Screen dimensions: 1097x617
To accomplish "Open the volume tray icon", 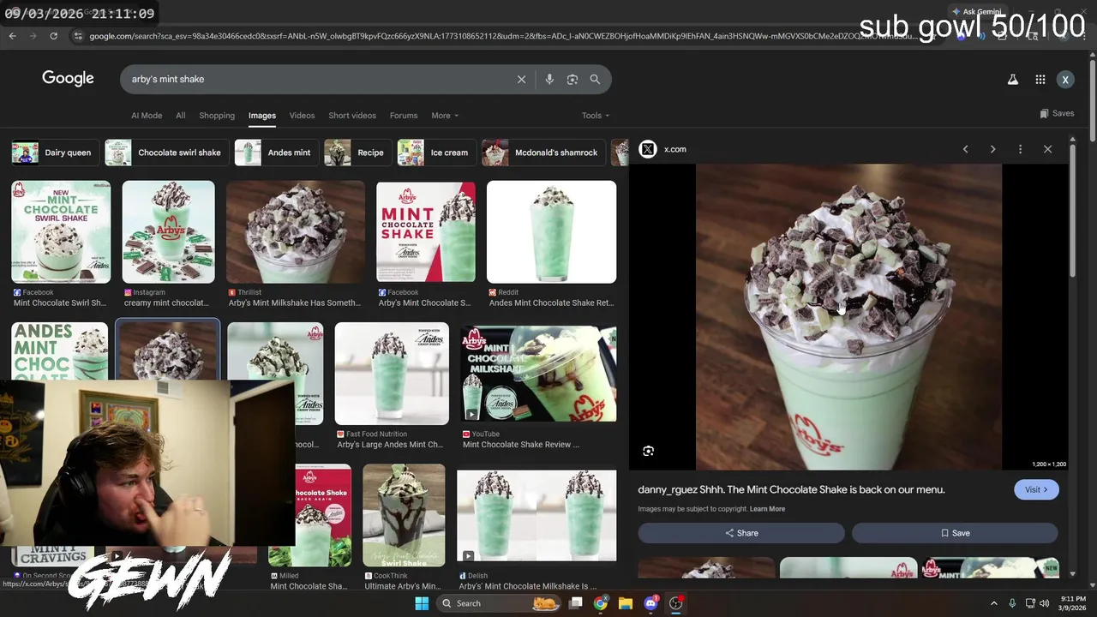I will [1045, 603].
